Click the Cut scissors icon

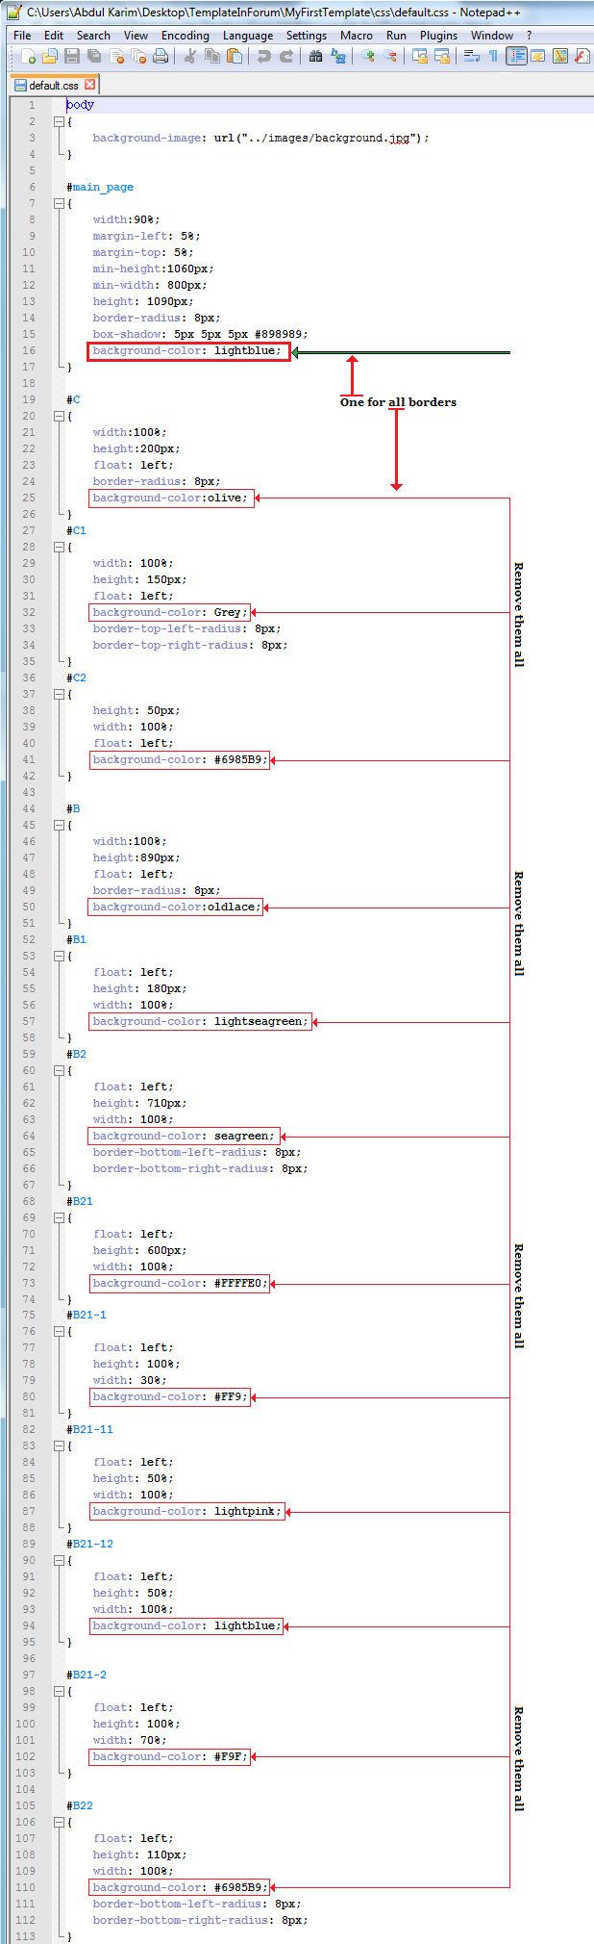coord(189,57)
